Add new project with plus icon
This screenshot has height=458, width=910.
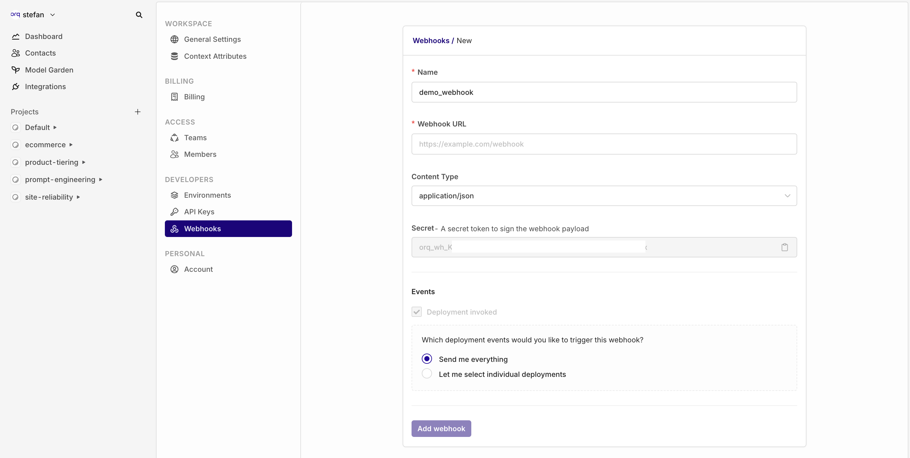(138, 112)
